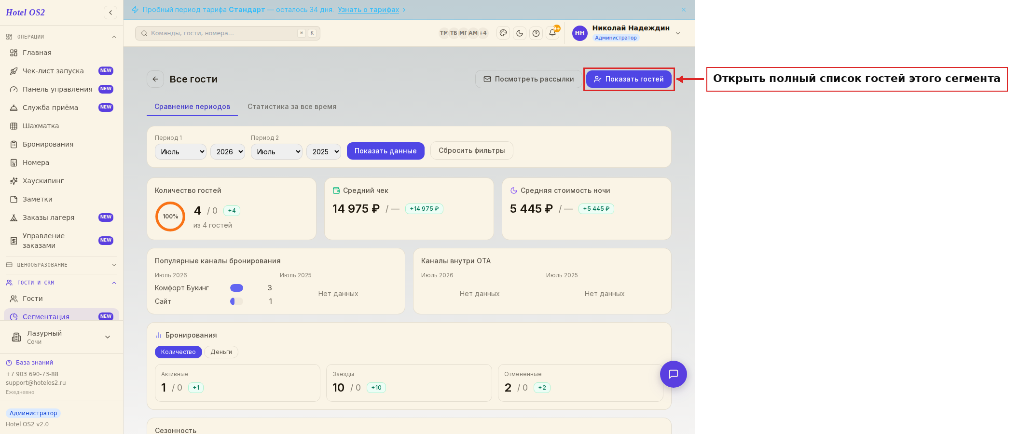Close the trial period banner
The height and width of the screenshot is (434, 1019).
click(x=684, y=10)
